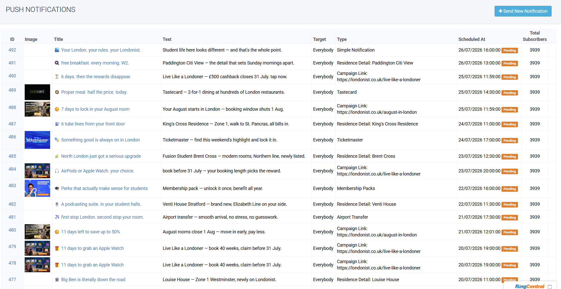Open 'Something good is always on in London' link
The height and width of the screenshot is (289, 561).
100,140
